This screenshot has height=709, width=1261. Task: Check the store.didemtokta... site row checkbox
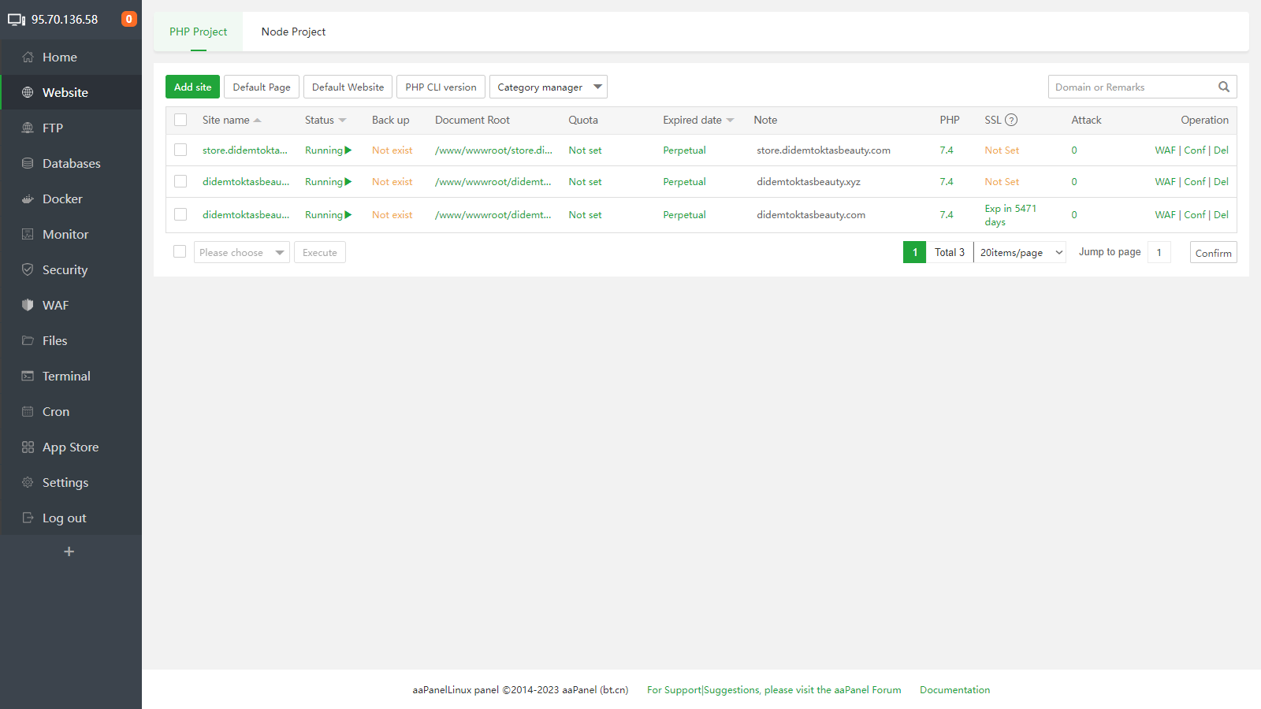[180, 150]
